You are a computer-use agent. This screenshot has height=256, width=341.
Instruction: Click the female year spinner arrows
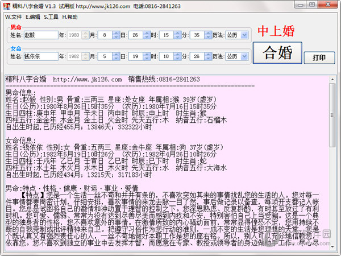[85, 56]
